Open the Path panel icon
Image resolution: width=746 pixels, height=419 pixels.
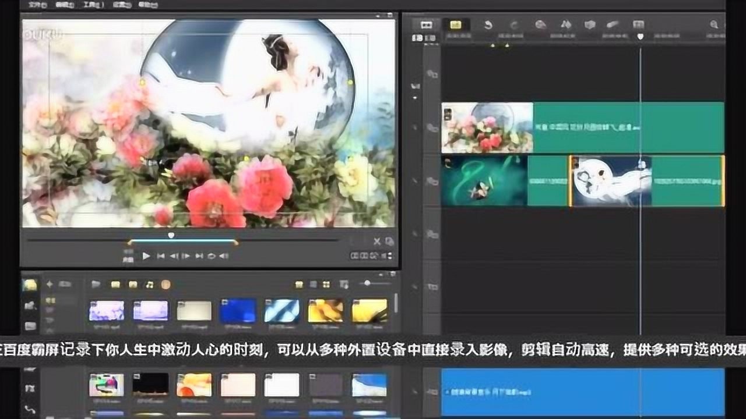(30, 409)
